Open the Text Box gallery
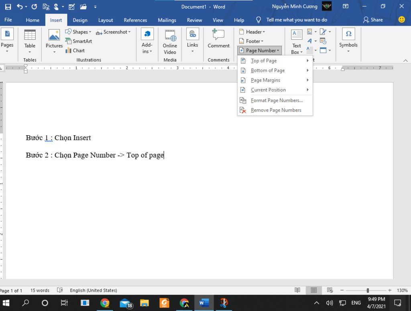 (297, 42)
